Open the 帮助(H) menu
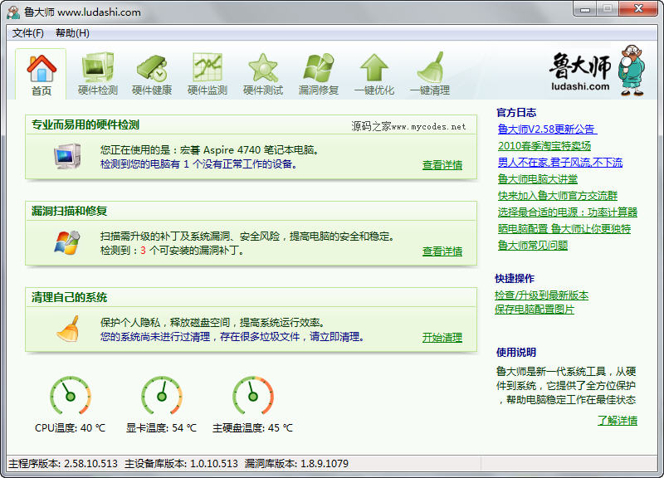The width and height of the screenshot is (664, 478). [x=72, y=33]
